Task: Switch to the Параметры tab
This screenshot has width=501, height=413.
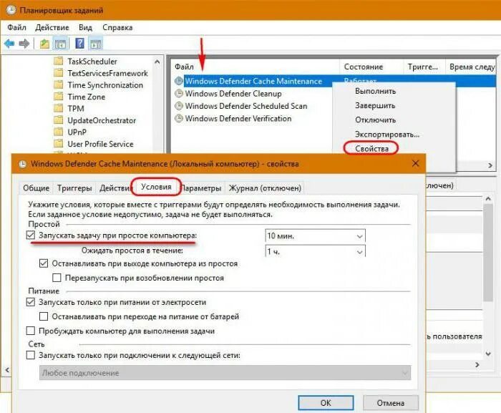Action: point(201,188)
